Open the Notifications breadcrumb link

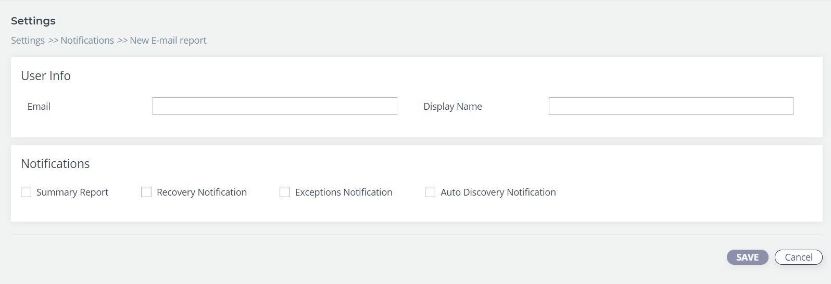pyautogui.click(x=87, y=41)
